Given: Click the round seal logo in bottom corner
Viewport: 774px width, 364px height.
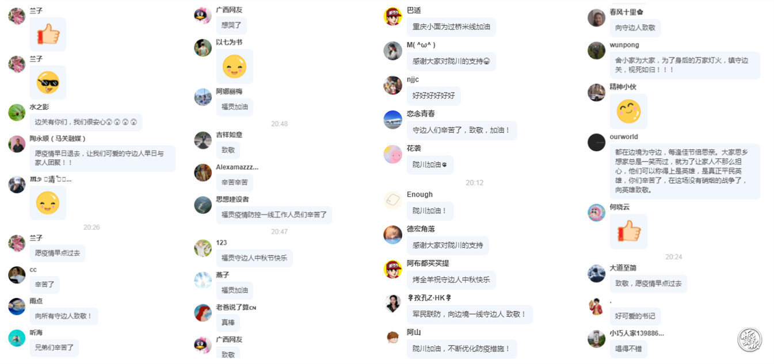Looking at the screenshot, I should click(750, 339).
